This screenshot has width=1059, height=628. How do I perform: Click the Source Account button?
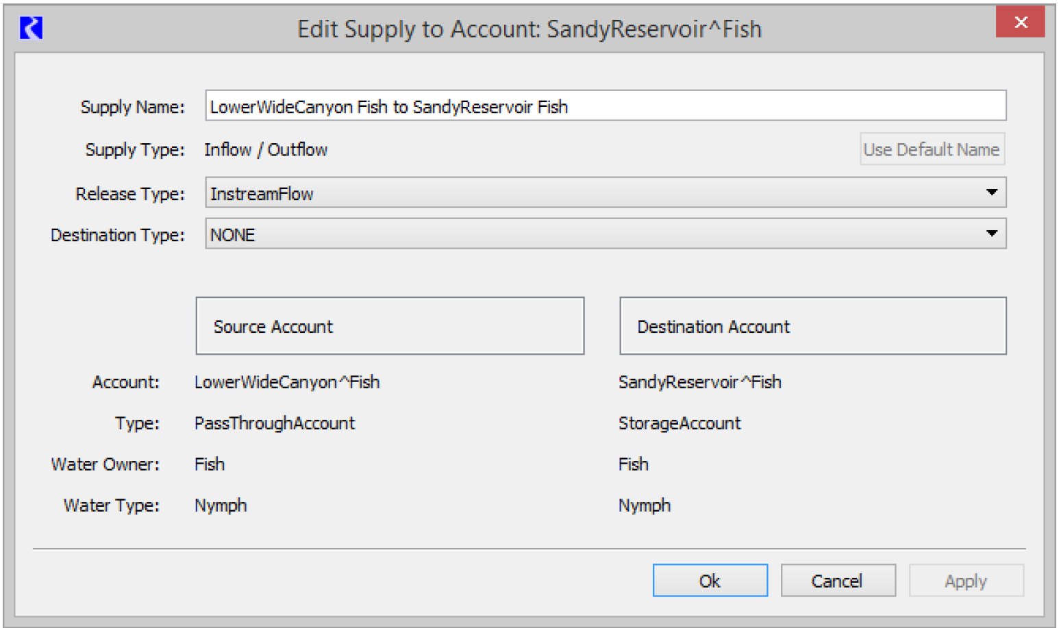coord(390,326)
